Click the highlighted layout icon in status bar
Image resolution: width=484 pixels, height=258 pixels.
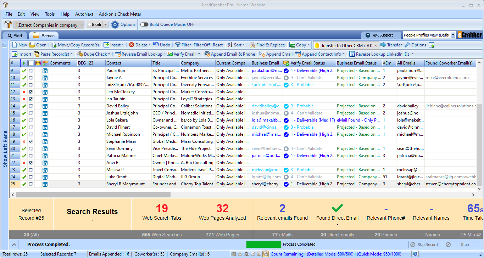click(x=265, y=254)
